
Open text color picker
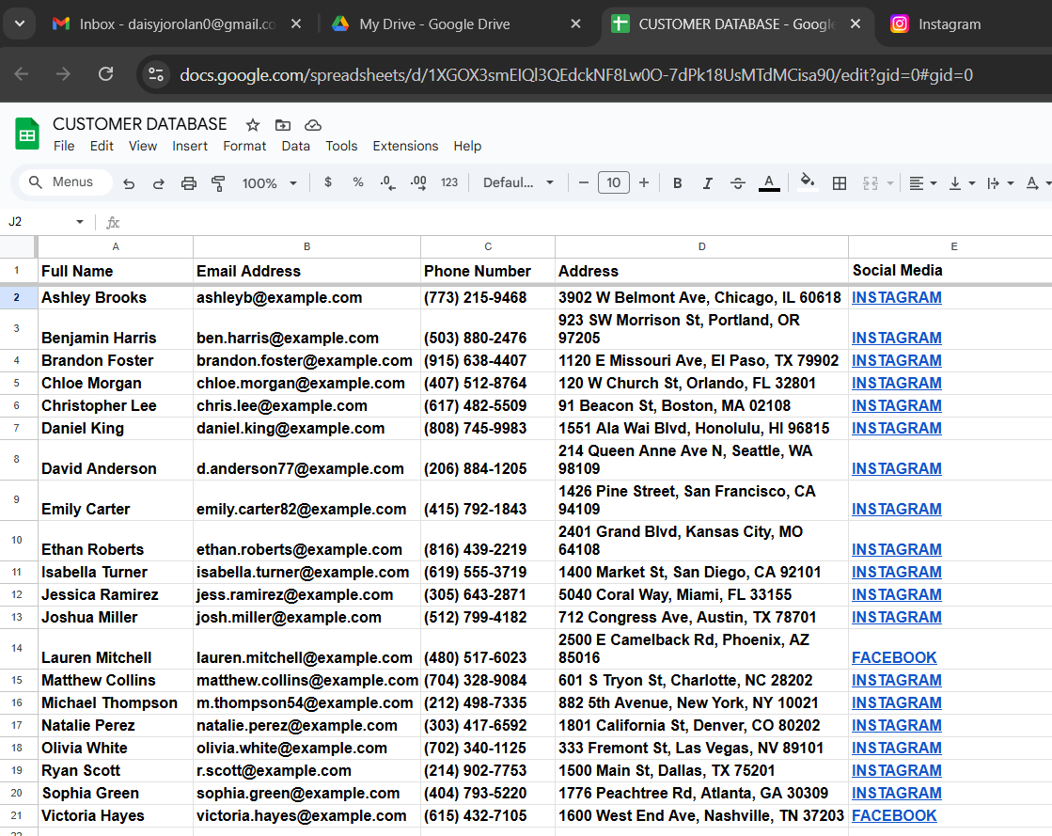[x=769, y=182]
